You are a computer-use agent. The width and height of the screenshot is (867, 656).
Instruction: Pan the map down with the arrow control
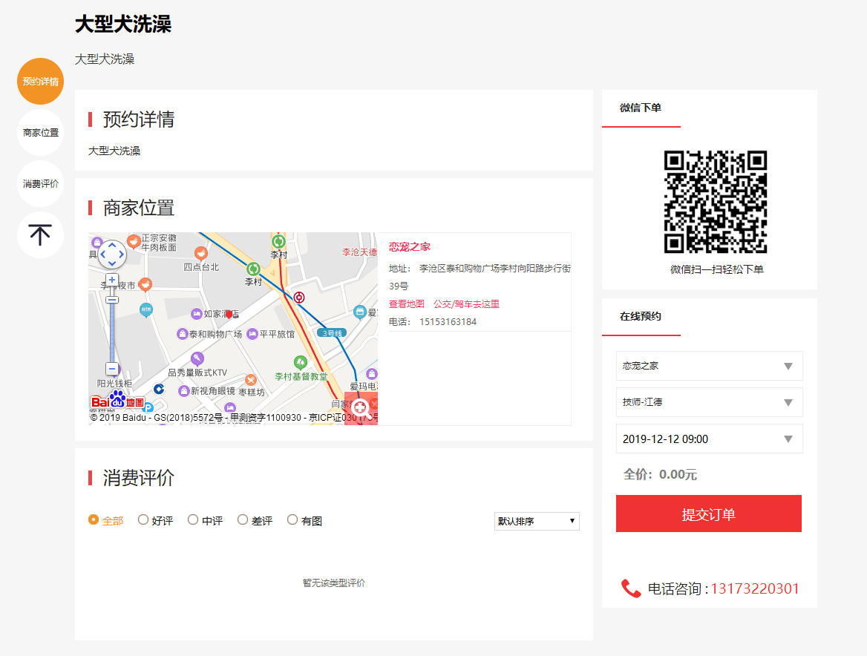pos(111,264)
